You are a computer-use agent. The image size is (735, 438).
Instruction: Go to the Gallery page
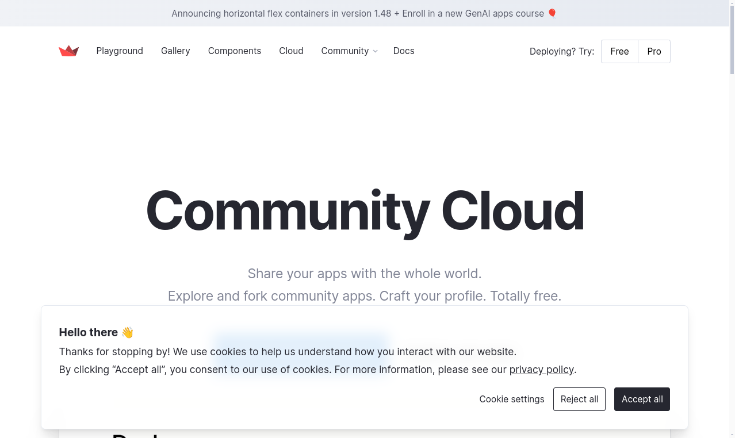coord(175,51)
